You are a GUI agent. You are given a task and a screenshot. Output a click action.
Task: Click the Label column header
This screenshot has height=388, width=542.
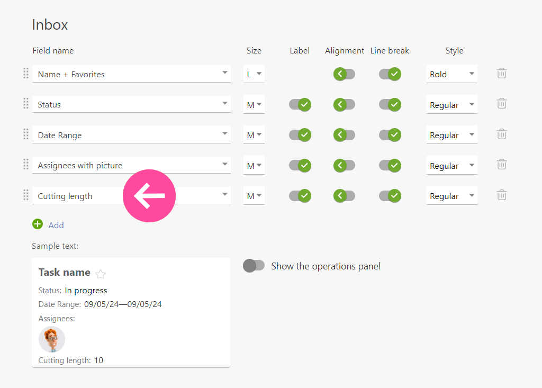pos(300,50)
